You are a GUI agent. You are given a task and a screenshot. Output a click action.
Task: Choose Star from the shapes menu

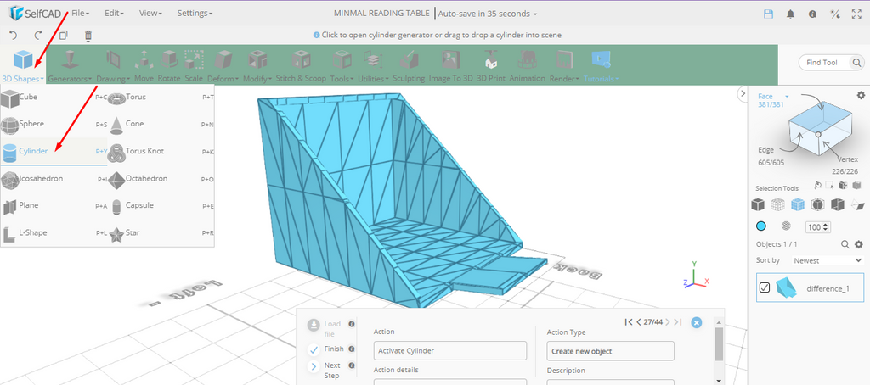coord(161,232)
